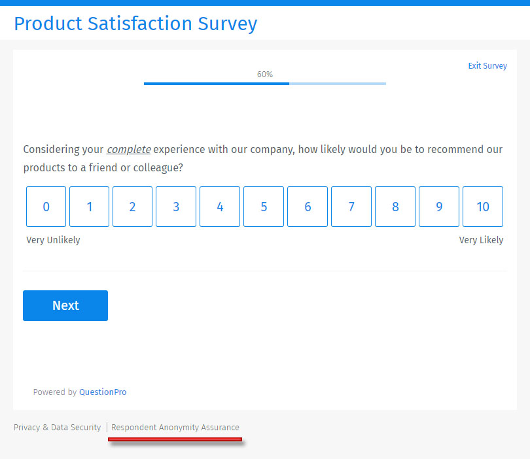This screenshot has height=459, width=530.
Task: Select rating 3 on the scale
Action: (x=176, y=206)
